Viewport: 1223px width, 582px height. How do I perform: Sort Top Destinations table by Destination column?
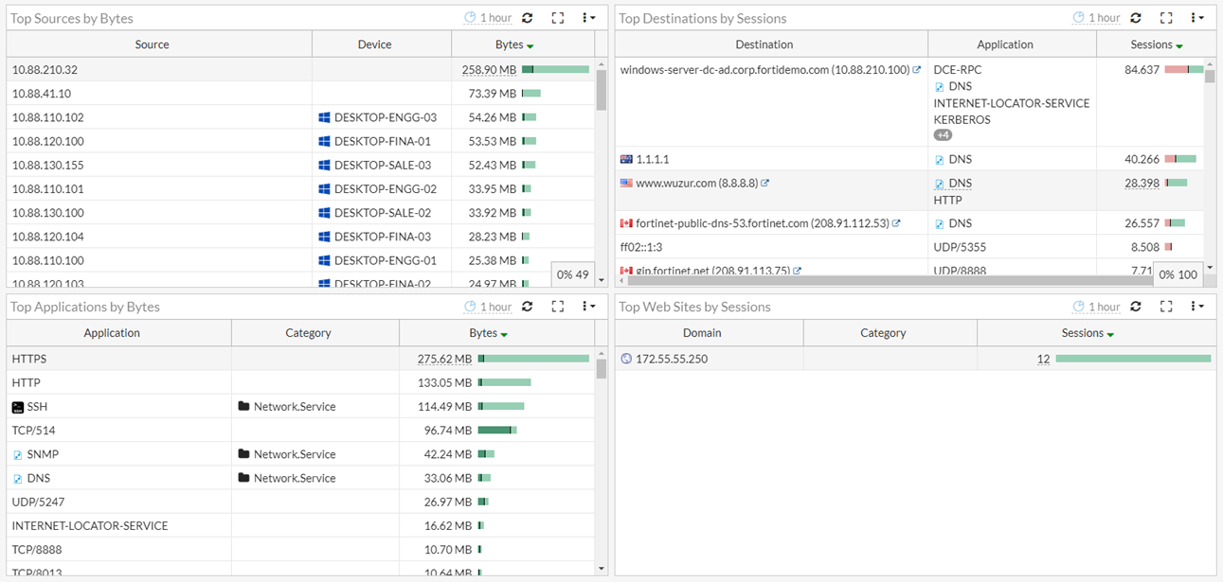tap(771, 44)
